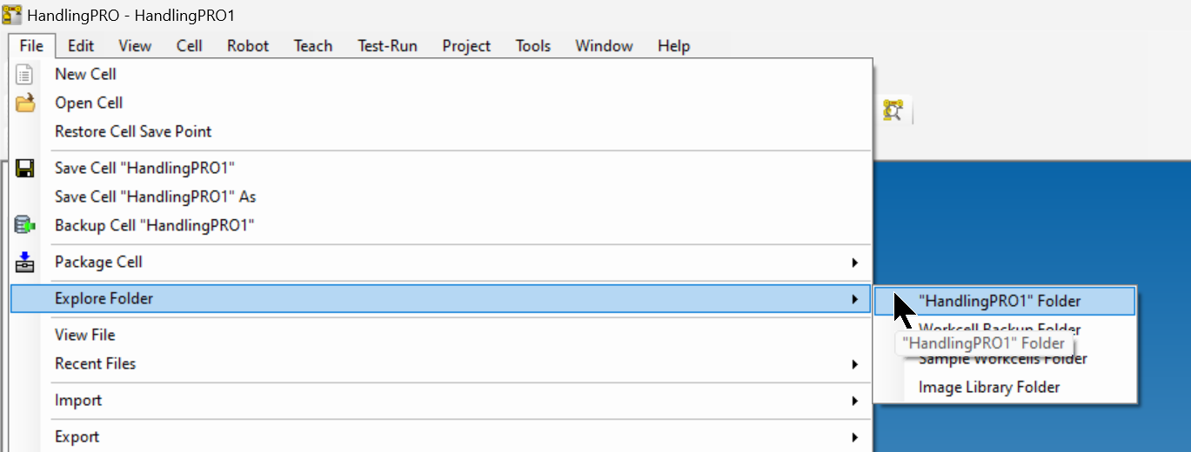Screen dimensions: 1191x452
Task: Open the Help menu
Action: click(673, 46)
